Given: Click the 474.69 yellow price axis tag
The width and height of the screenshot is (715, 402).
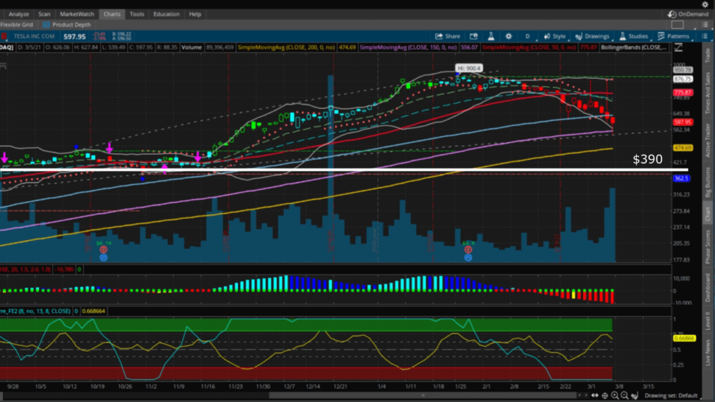Looking at the screenshot, I should click(683, 148).
